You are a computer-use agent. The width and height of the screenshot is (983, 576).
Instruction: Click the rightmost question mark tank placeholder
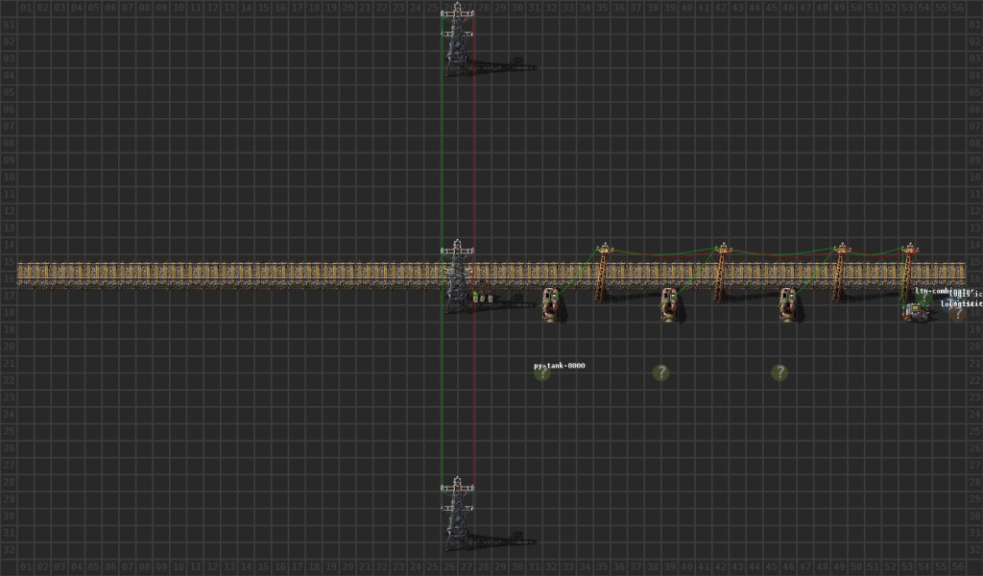click(779, 372)
